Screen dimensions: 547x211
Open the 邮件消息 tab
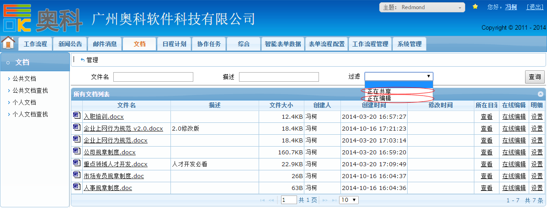(x=105, y=44)
